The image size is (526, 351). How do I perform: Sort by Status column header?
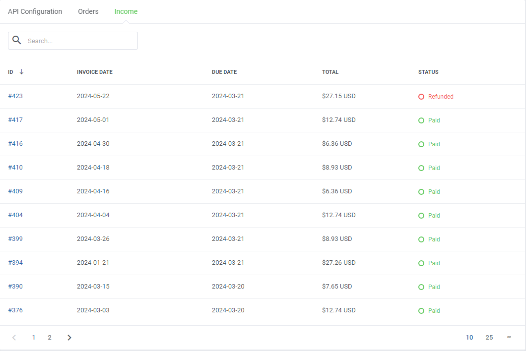(428, 72)
